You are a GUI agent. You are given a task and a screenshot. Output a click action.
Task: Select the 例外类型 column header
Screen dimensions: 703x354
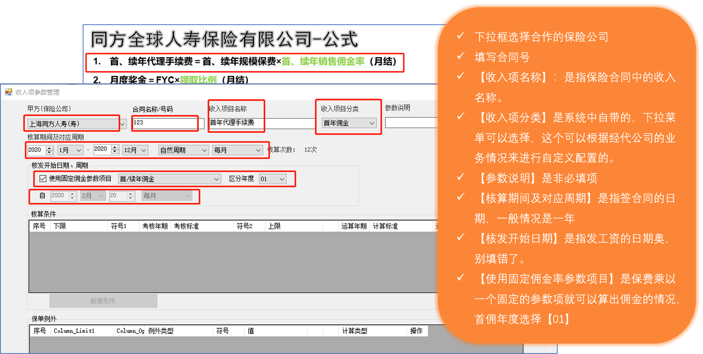(x=161, y=331)
